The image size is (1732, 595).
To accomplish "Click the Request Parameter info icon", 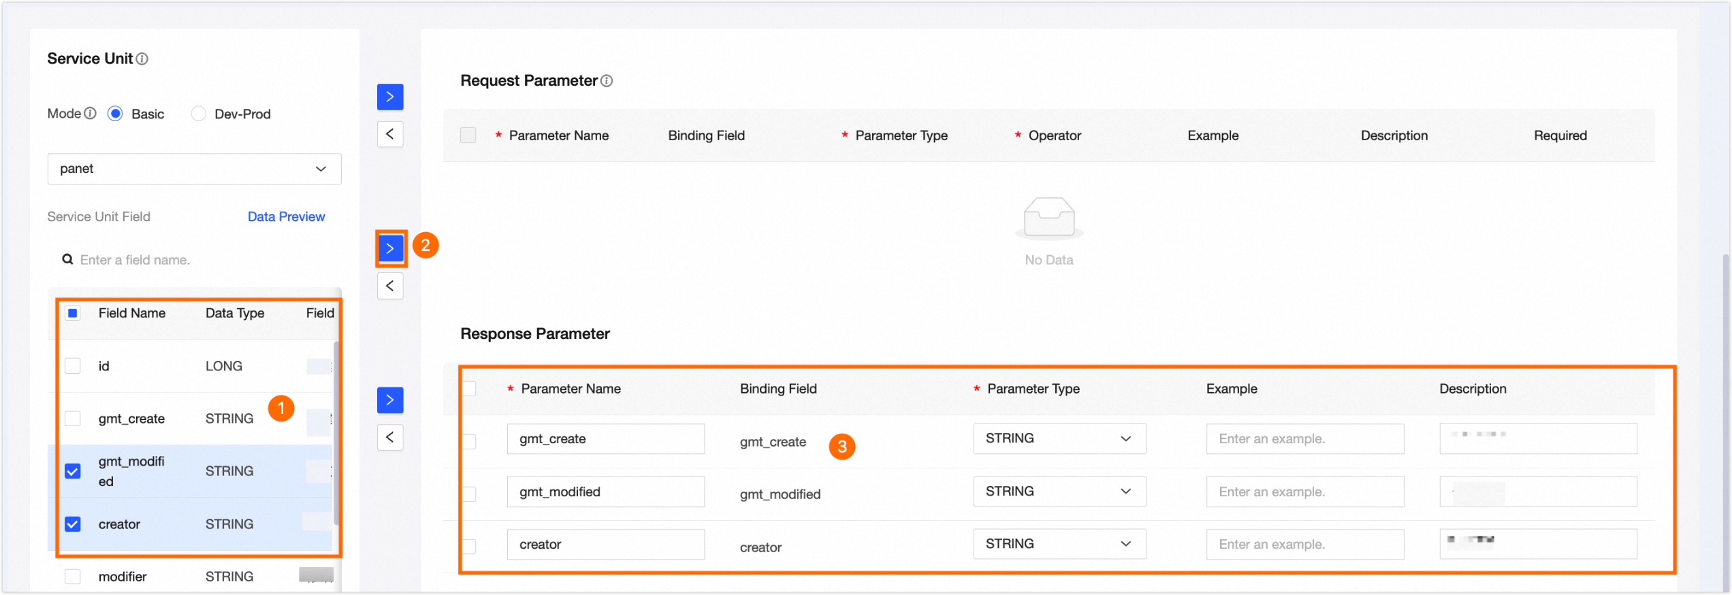I will click(607, 81).
